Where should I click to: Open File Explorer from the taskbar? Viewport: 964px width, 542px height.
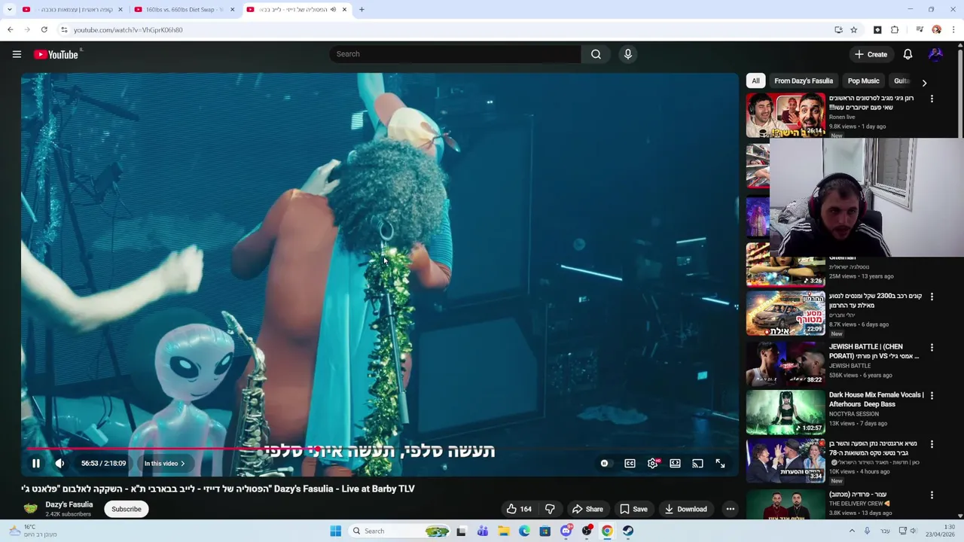[504, 531]
